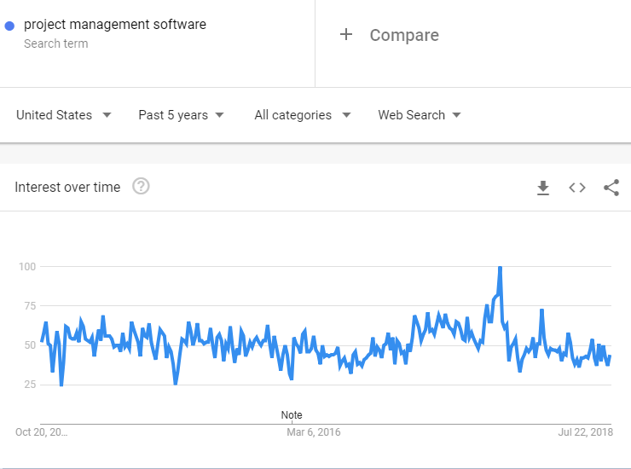Click the share icon

coord(611,188)
